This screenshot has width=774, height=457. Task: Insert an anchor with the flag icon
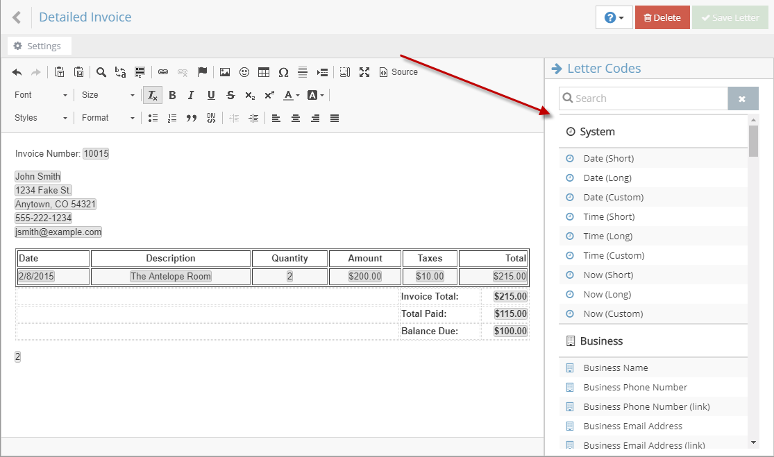pyautogui.click(x=202, y=72)
